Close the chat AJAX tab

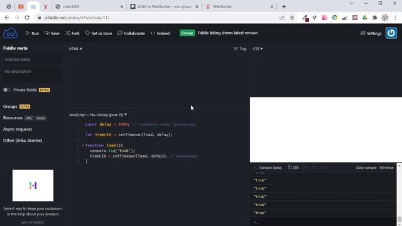122,7
